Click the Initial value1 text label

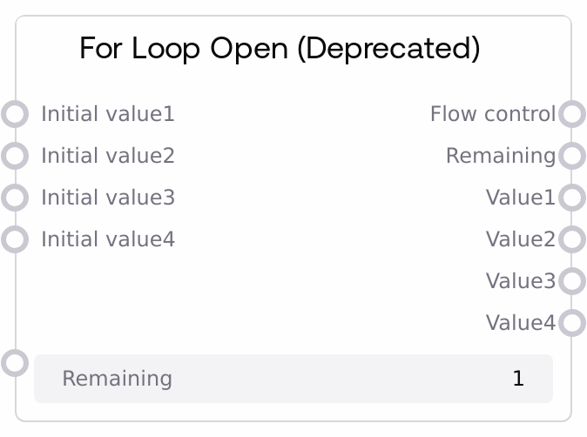pos(108,114)
